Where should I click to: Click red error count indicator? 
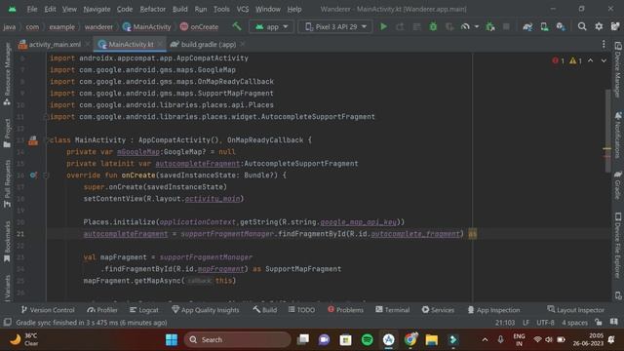[x=558, y=60]
